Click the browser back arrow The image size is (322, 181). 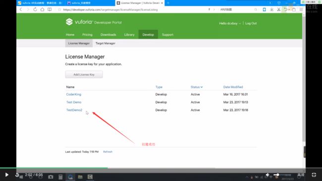pyautogui.click(x=21, y=9)
